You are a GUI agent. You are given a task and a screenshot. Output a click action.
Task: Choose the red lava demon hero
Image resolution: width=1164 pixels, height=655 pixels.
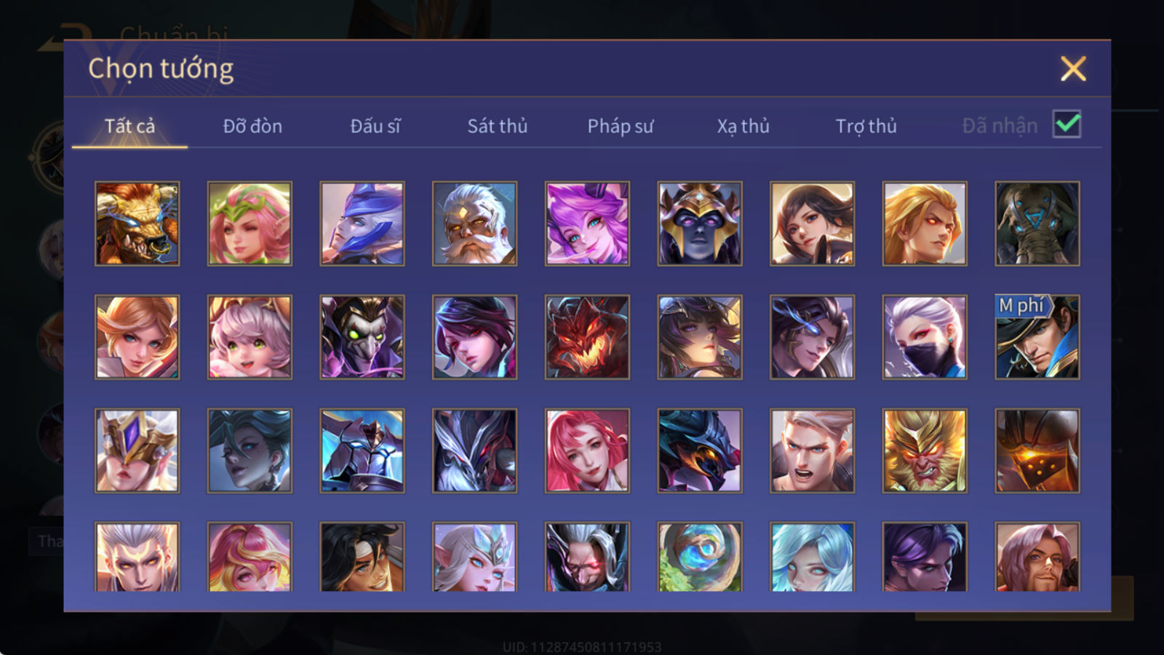pyautogui.click(x=587, y=337)
